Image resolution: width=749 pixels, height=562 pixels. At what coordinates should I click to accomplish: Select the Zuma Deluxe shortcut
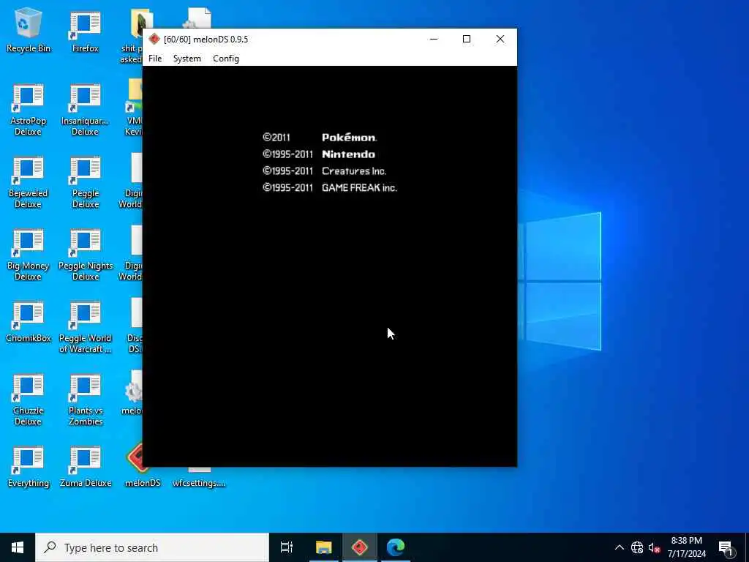[x=86, y=467]
